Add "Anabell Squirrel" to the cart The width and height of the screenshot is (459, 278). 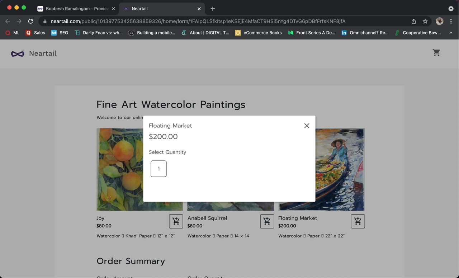pyautogui.click(x=267, y=221)
